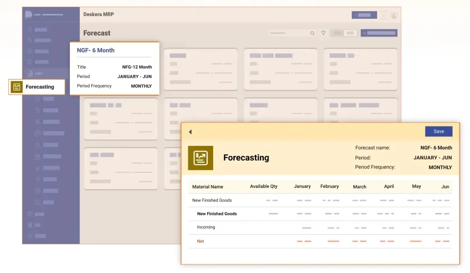
Task: Click MONTHLY in the NGF card
Action: tap(141, 86)
